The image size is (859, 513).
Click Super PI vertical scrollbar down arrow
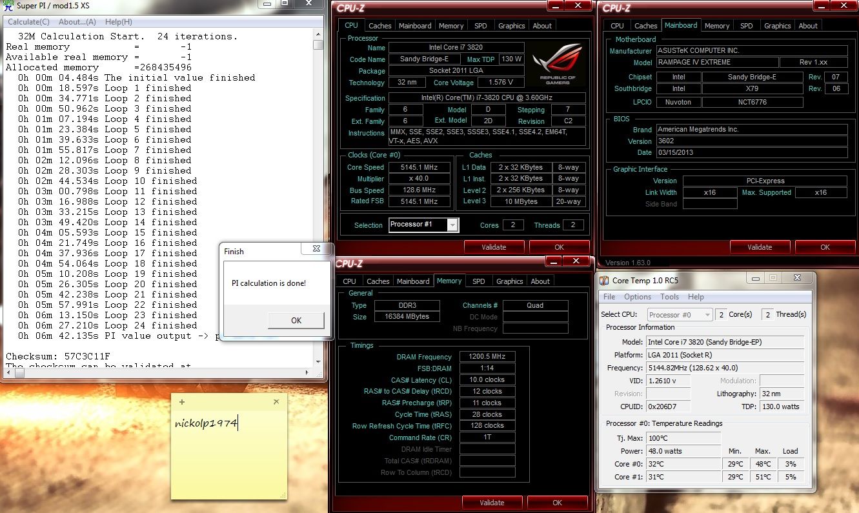point(318,362)
